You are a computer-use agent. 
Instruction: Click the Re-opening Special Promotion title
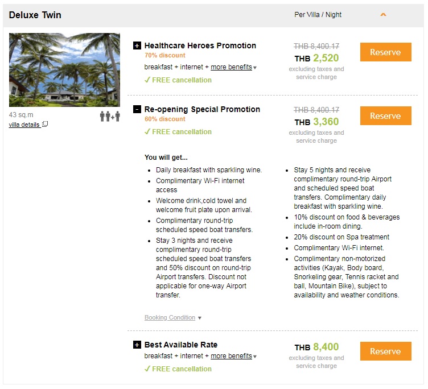point(202,109)
